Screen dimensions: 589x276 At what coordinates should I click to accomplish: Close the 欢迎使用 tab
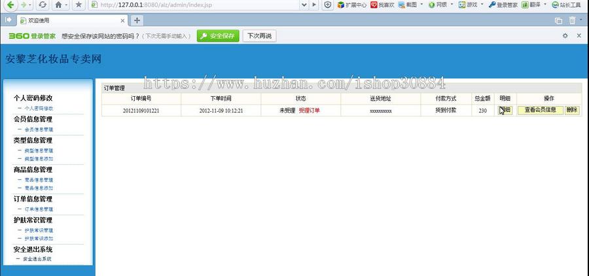coord(122,21)
